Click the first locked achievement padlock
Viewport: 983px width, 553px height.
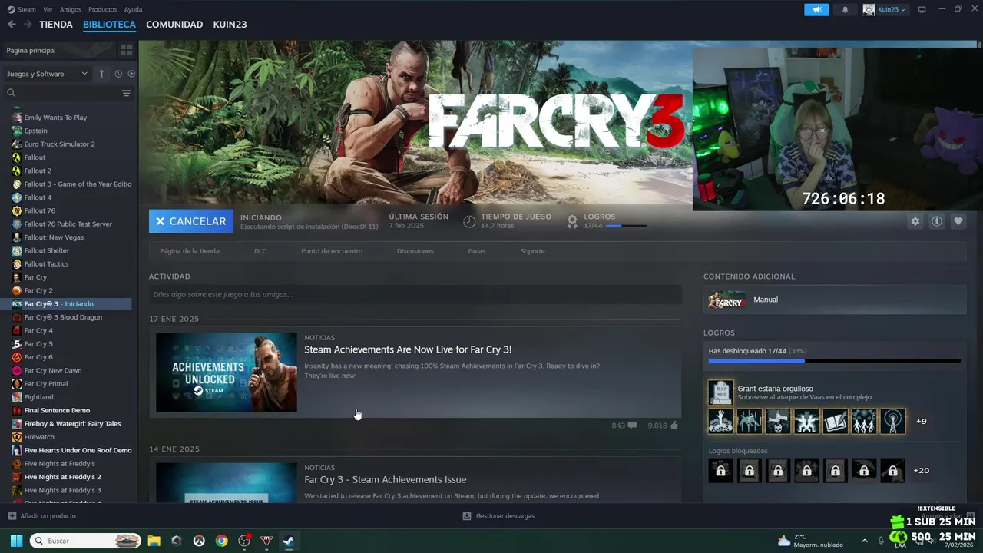point(720,470)
